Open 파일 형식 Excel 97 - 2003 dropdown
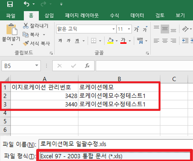Image resolution: width=193 pixels, height=161 pixels. point(115,156)
